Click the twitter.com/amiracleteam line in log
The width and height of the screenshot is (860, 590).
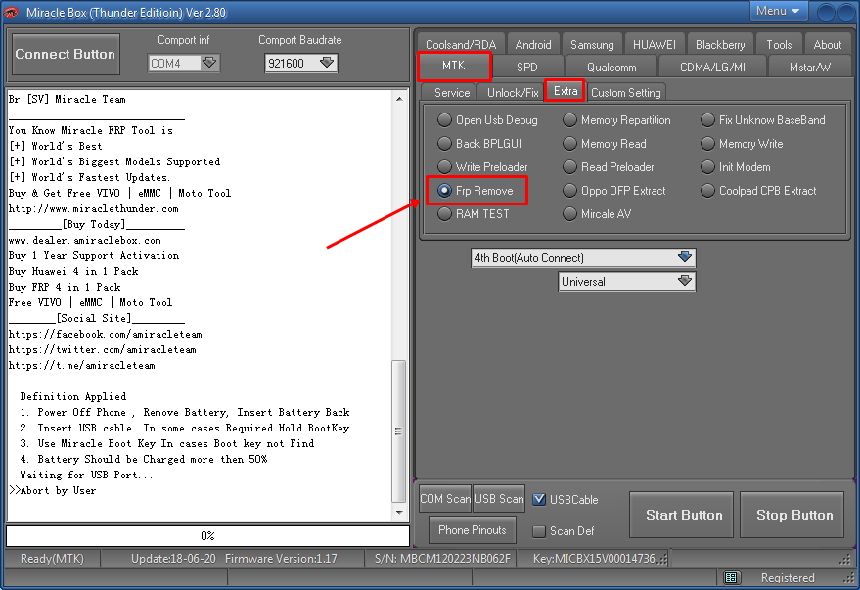pos(103,350)
